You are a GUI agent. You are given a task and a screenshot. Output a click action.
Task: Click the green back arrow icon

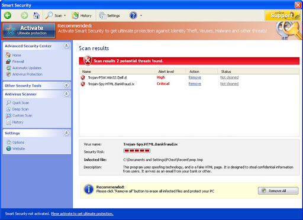(8, 15)
